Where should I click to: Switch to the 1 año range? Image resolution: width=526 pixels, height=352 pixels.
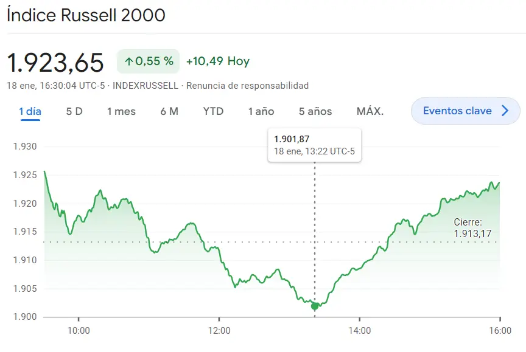click(261, 111)
